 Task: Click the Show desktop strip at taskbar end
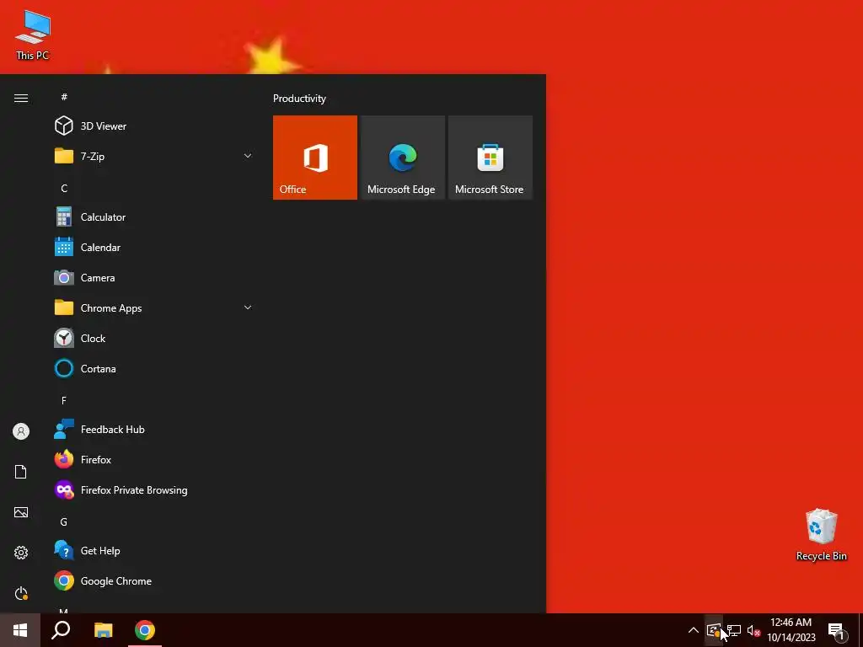click(860, 630)
